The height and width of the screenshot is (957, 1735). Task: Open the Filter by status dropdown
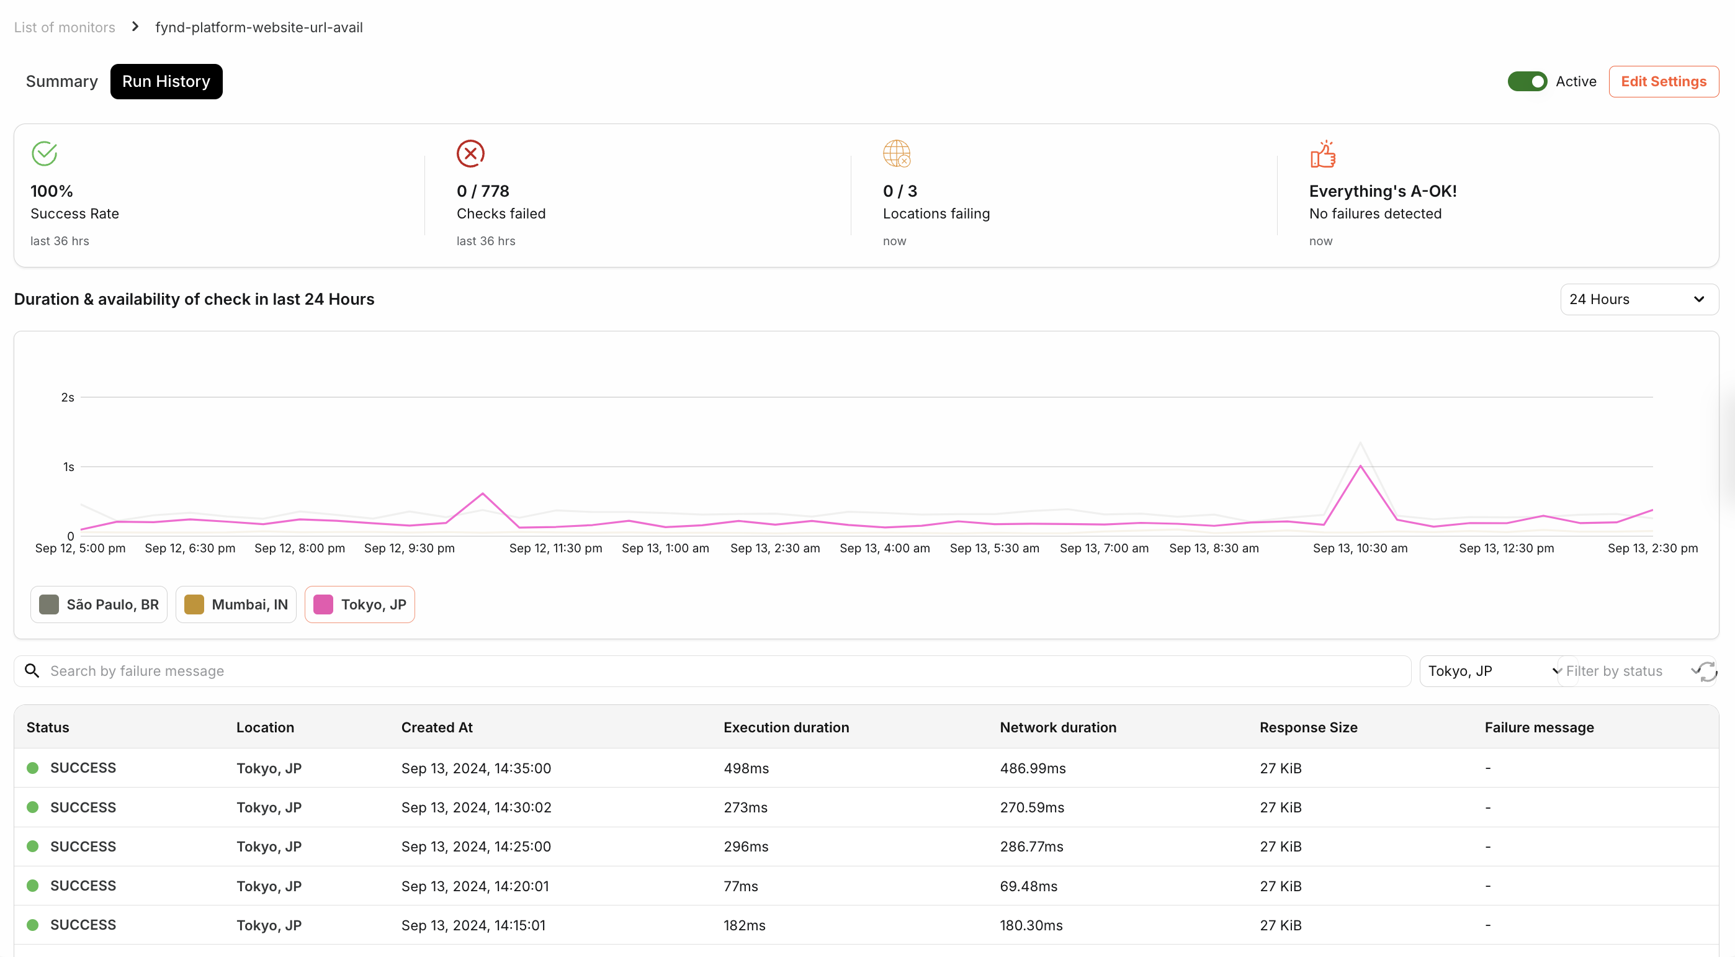pyautogui.click(x=1630, y=671)
